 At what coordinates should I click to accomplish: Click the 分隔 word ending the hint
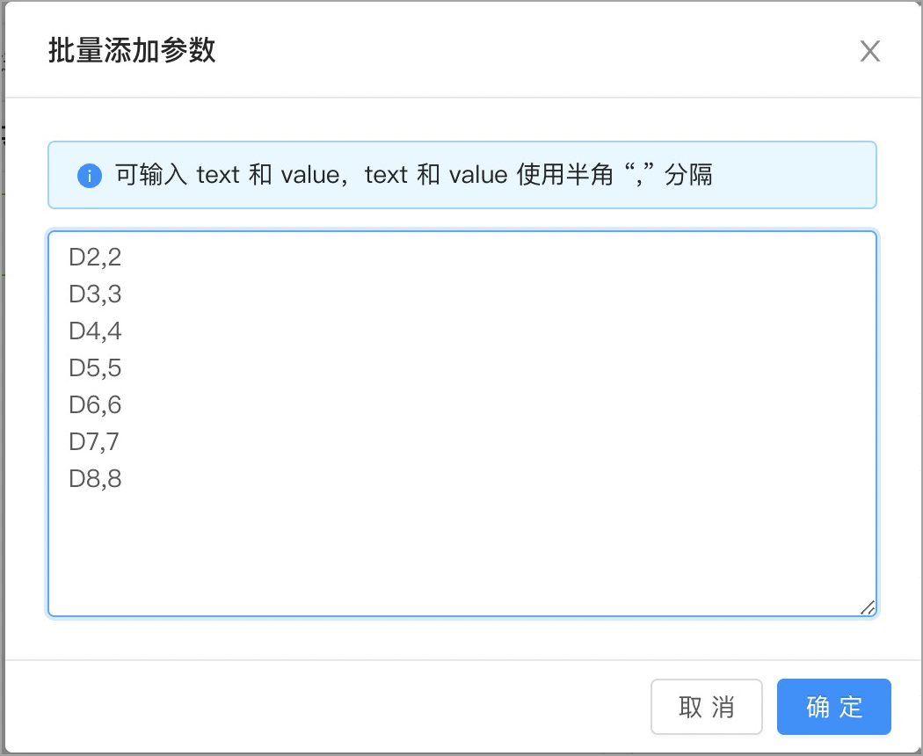[x=688, y=175]
